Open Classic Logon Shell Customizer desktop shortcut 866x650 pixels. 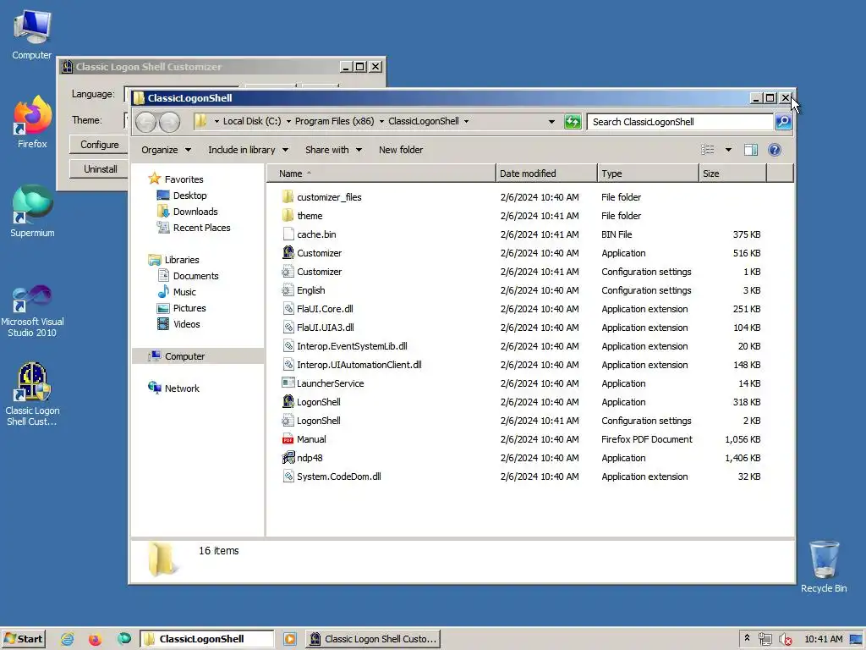coord(32,394)
